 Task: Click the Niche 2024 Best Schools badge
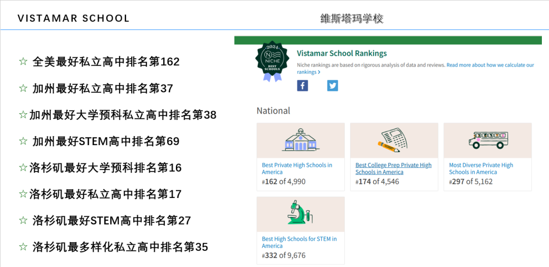click(x=273, y=61)
